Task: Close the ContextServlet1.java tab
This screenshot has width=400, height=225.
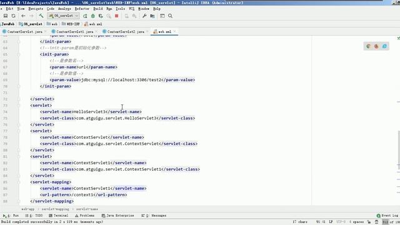Action: (96, 32)
